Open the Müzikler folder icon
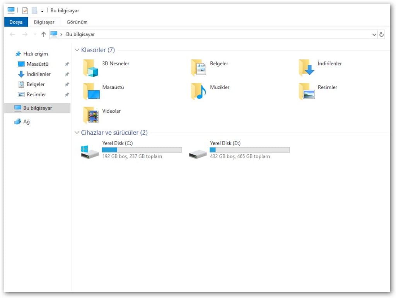The width and height of the screenshot is (396, 298). pyautogui.click(x=198, y=91)
